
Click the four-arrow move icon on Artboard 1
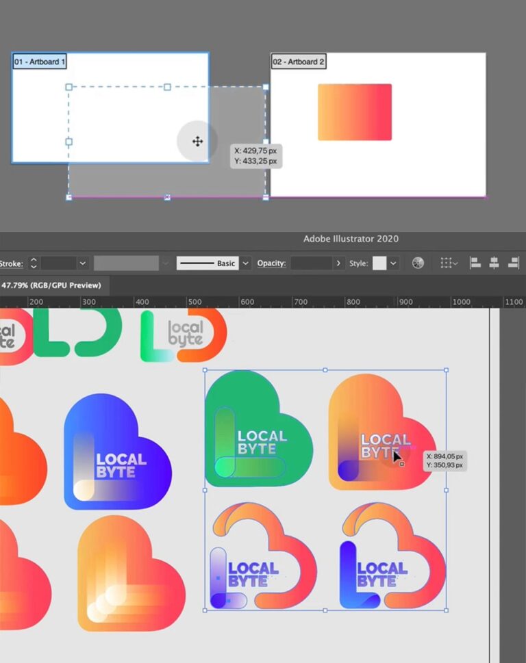click(197, 141)
